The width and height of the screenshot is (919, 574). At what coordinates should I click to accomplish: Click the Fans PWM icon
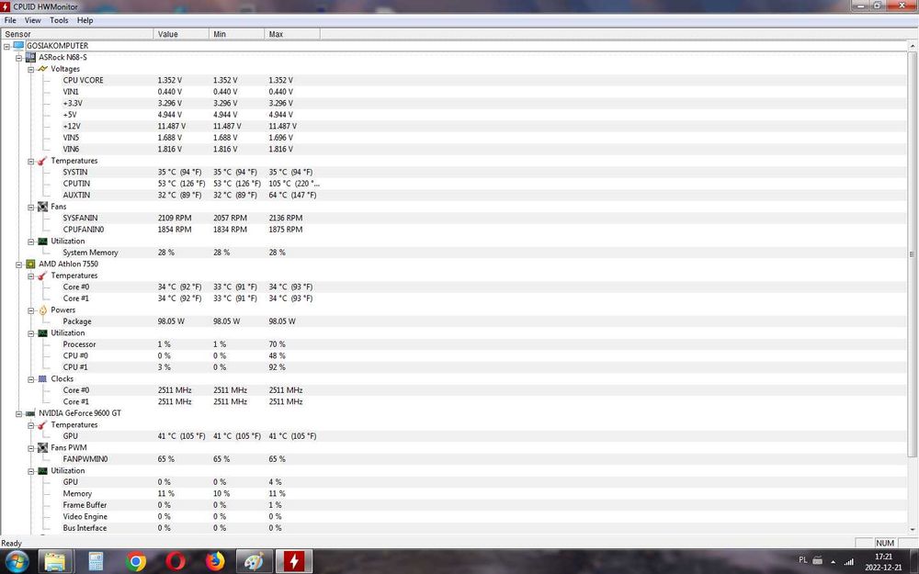pos(42,447)
